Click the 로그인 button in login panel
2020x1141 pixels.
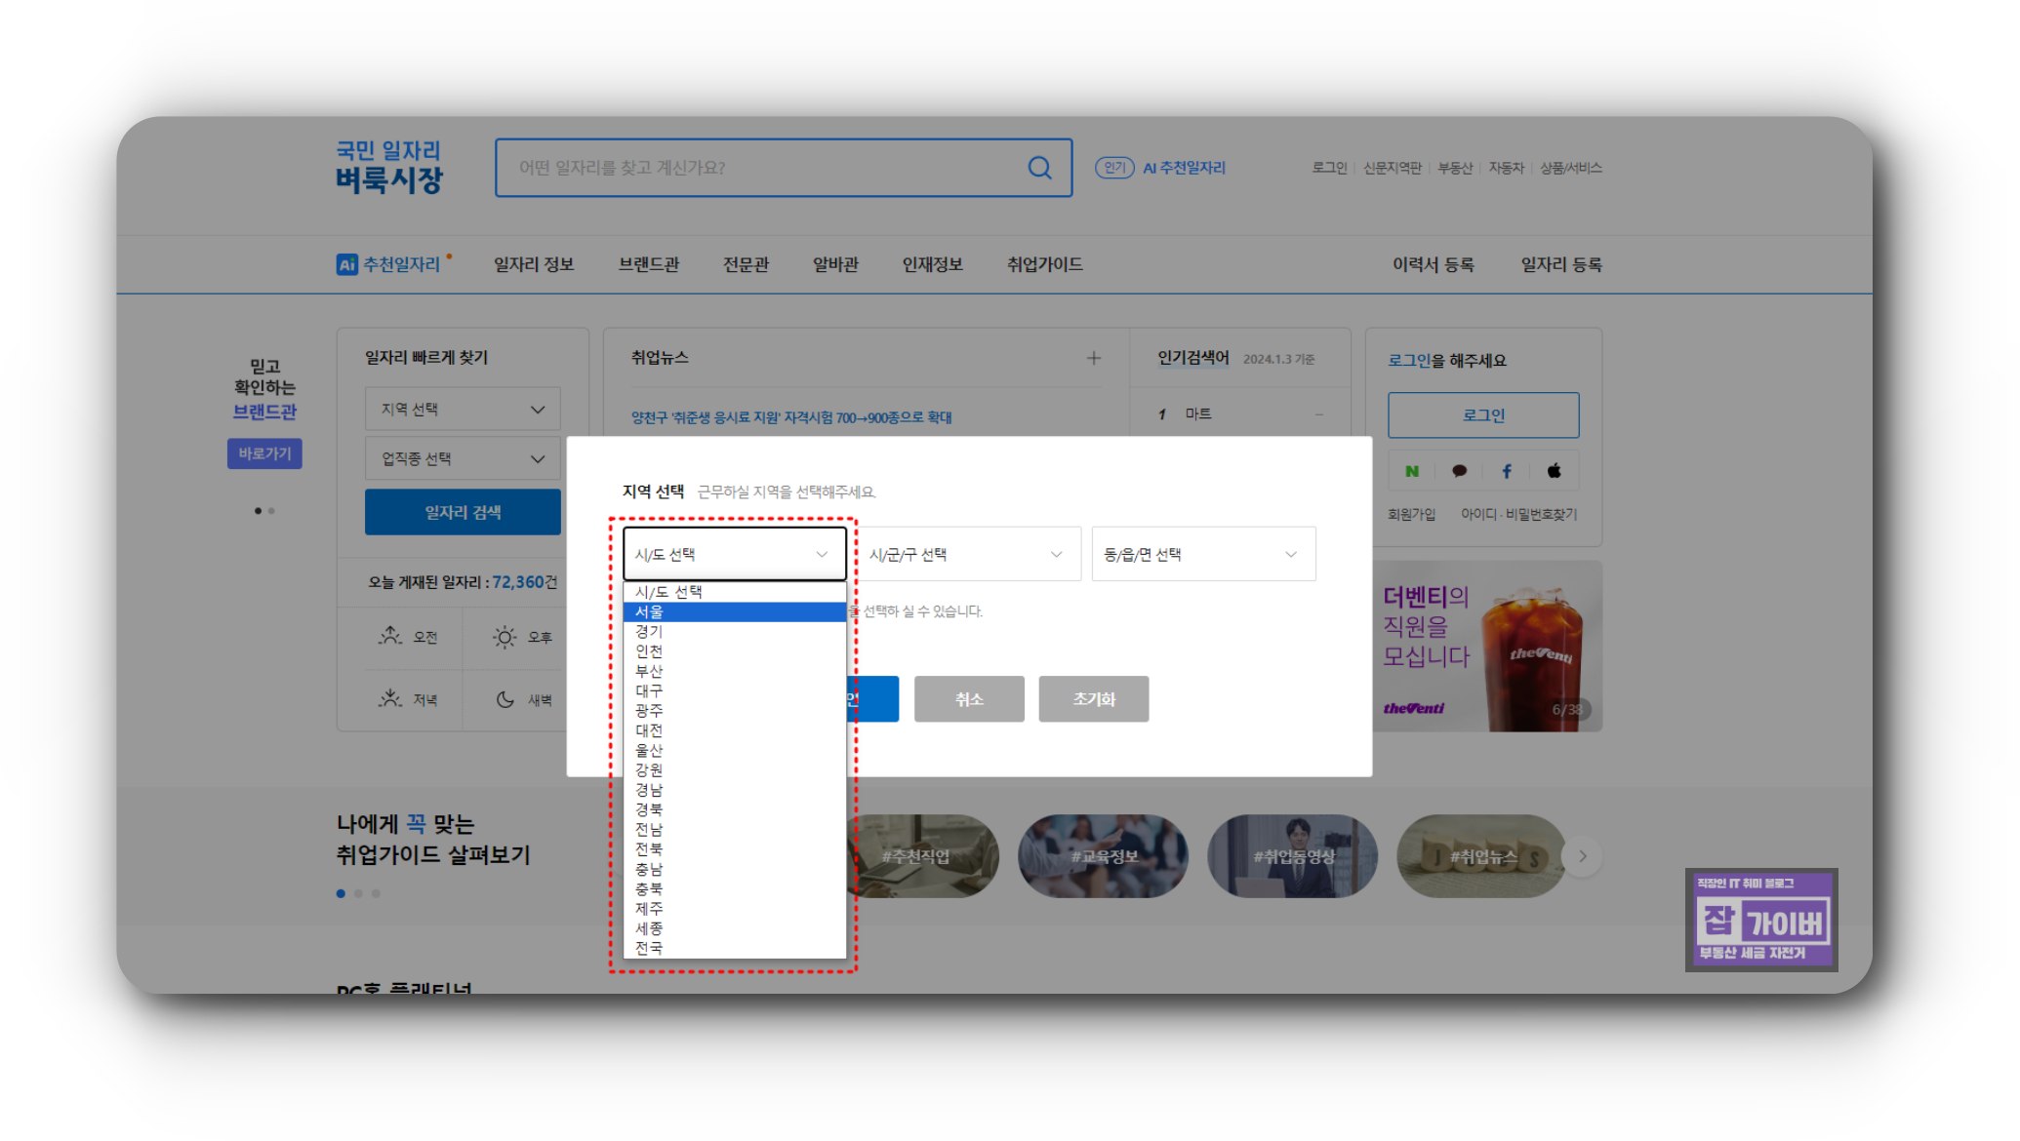pos(1482,415)
